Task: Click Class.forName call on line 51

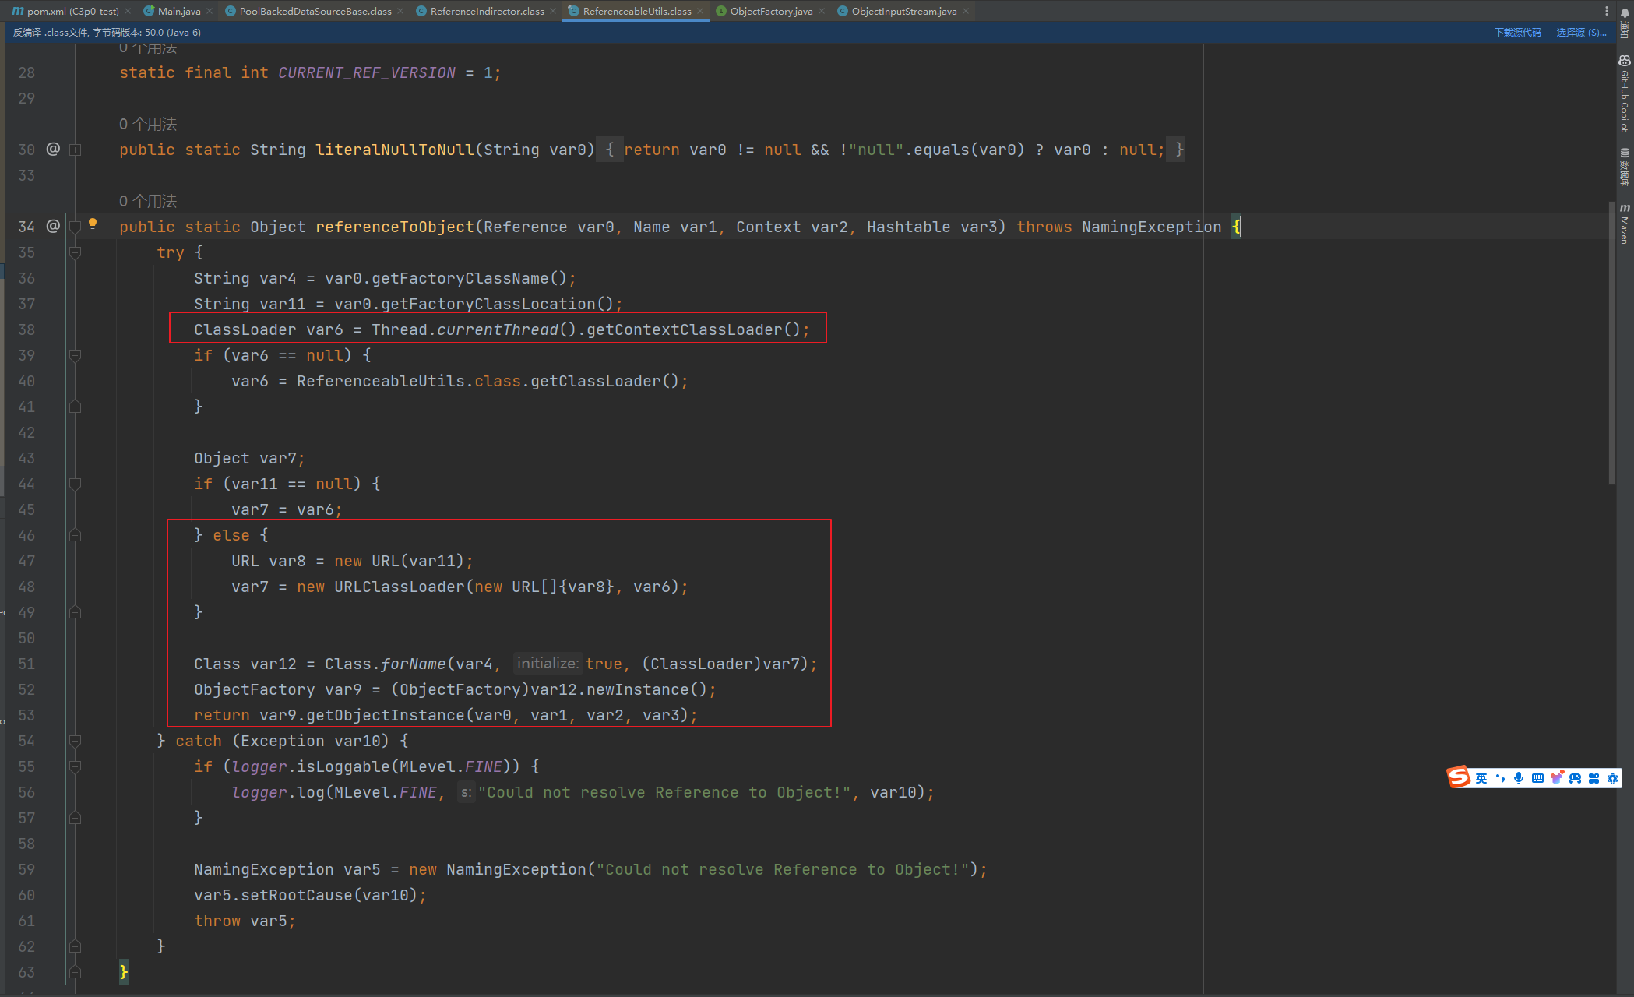Action: 386,664
